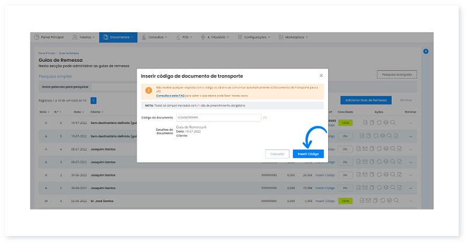This screenshot has width=467, height=244.
Task: Click Inserir Código link in Guia 2 row
Action: [x=325, y=175]
